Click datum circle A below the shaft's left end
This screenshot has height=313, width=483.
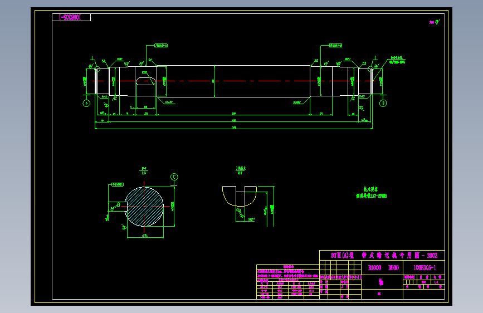point(86,104)
